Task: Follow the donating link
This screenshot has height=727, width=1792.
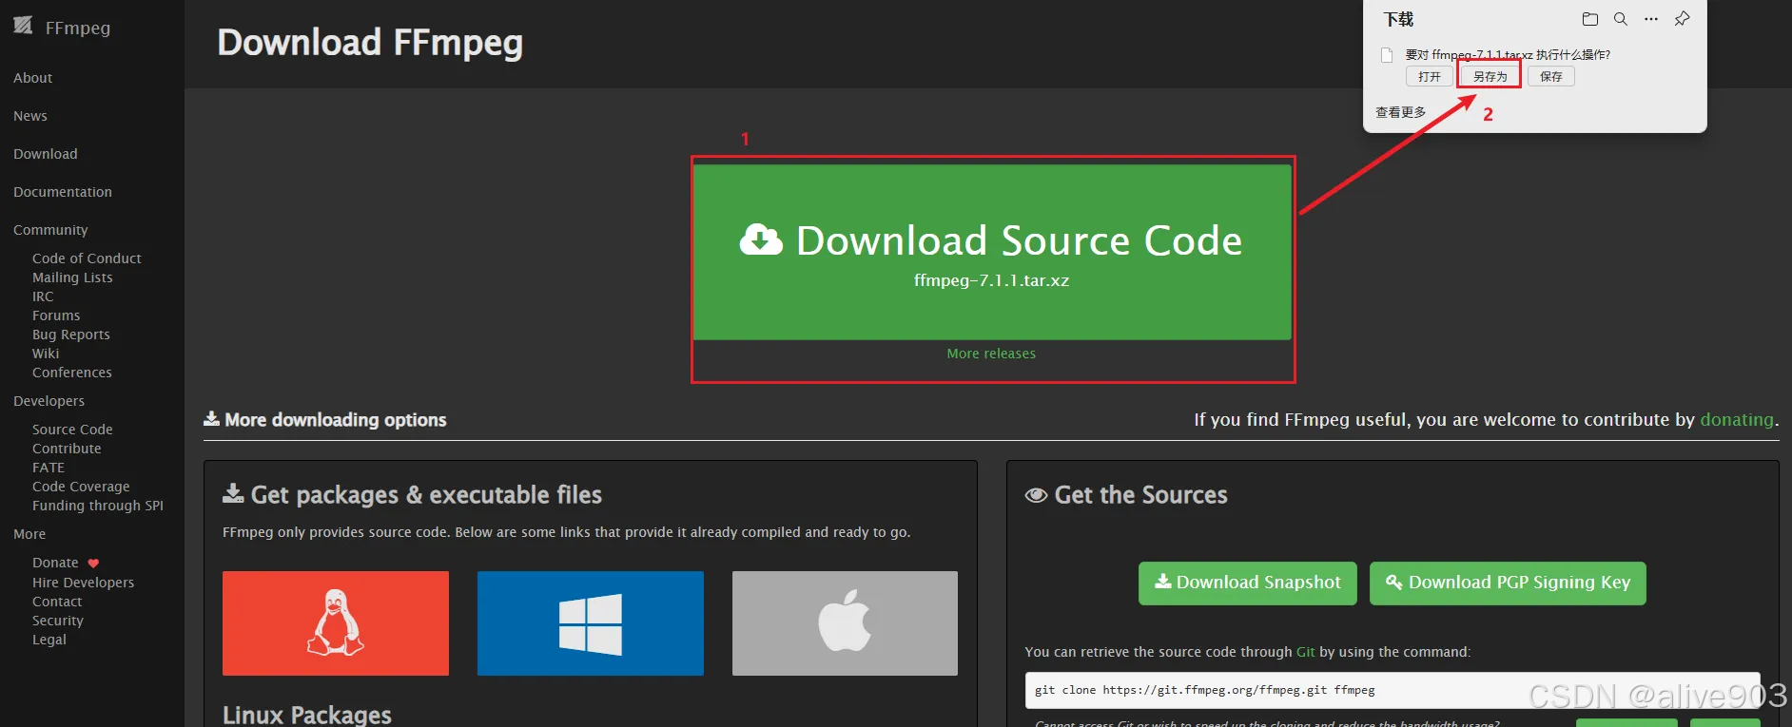Action: 1737,419
